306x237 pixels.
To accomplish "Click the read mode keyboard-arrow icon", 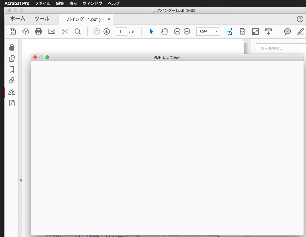I will pos(268,31).
